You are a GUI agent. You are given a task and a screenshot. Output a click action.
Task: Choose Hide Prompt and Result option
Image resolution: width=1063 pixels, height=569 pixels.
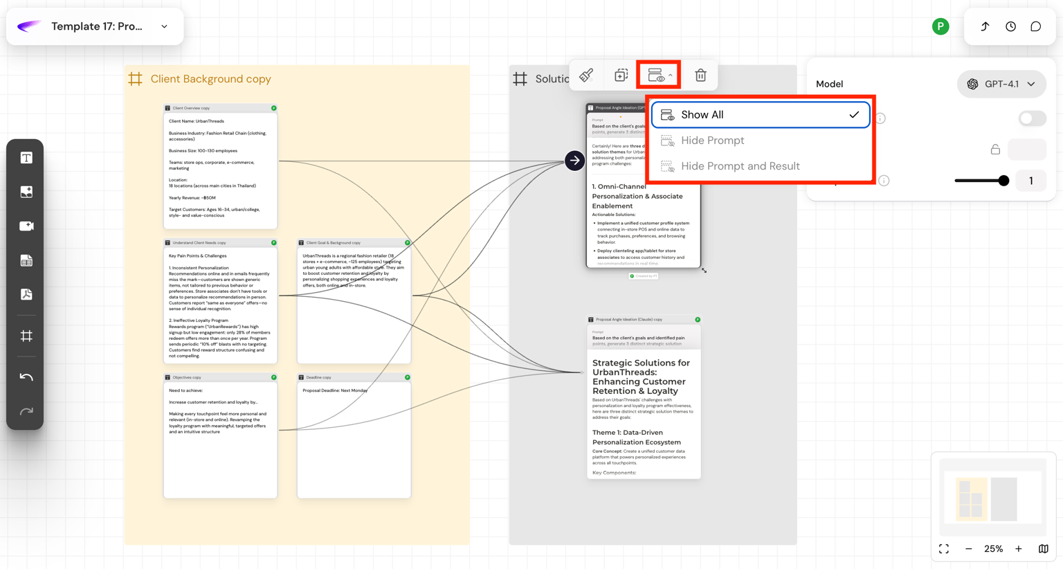pos(740,166)
